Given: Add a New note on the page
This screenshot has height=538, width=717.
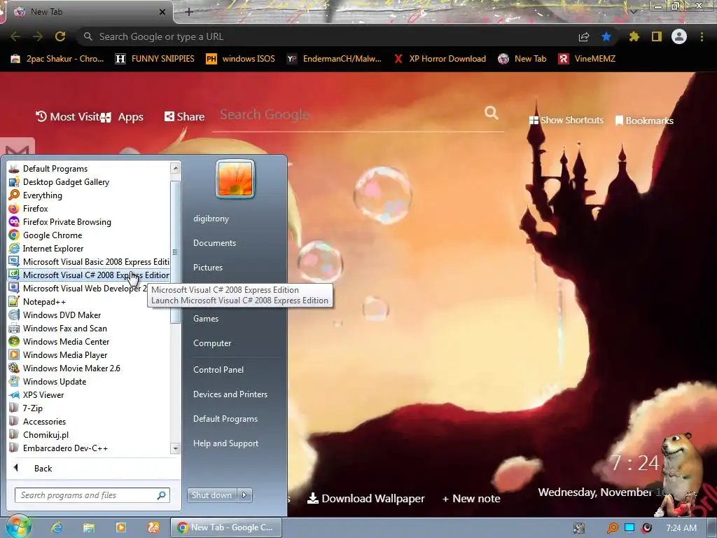Looking at the screenshot, I should pyautogui.click(x=471, y=498).
